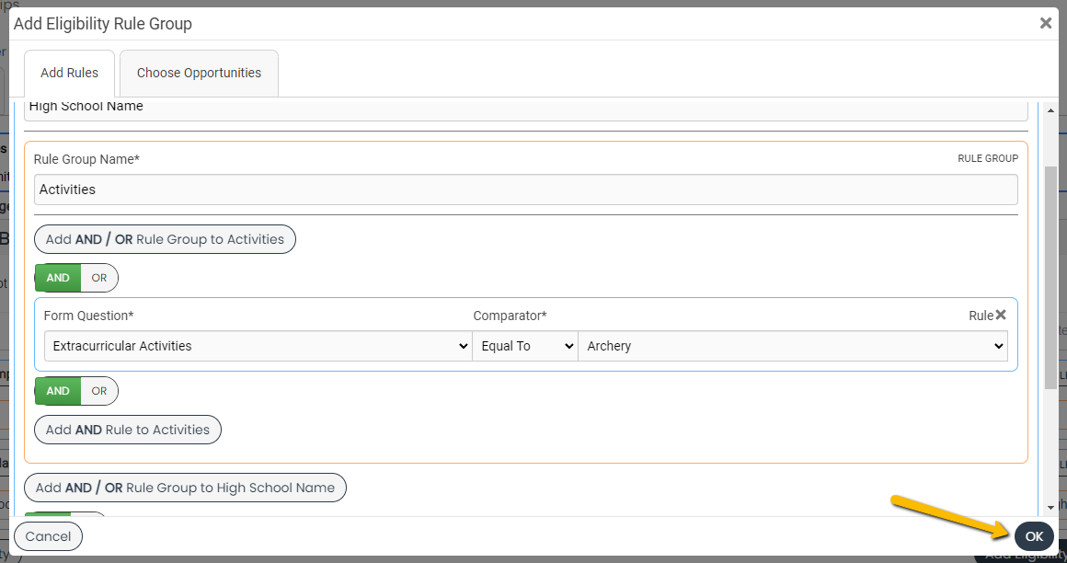Click Add AND / OR Rule Group to Activities
Screen dimensions: 1067x563
pyautogui.click(x=165, y=239)
